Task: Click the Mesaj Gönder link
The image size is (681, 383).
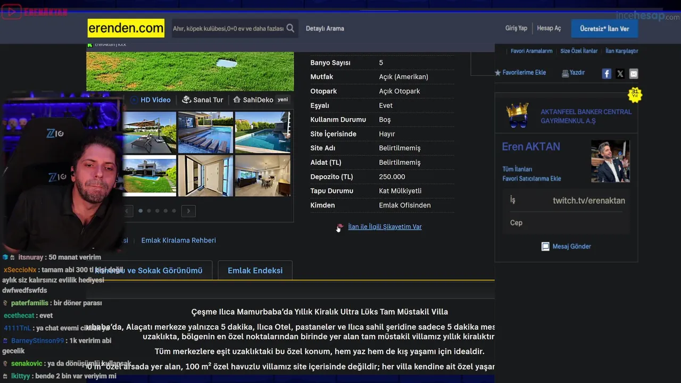Action: (x=572, y=246)
